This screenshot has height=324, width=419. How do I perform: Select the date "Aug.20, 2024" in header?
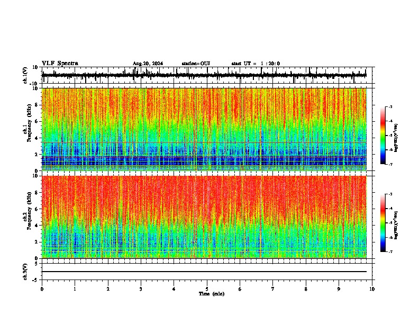tap(148, 64)
